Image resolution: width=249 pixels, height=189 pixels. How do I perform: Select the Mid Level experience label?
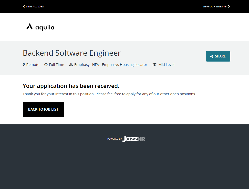pyautogui.click(x=166, y=65)
